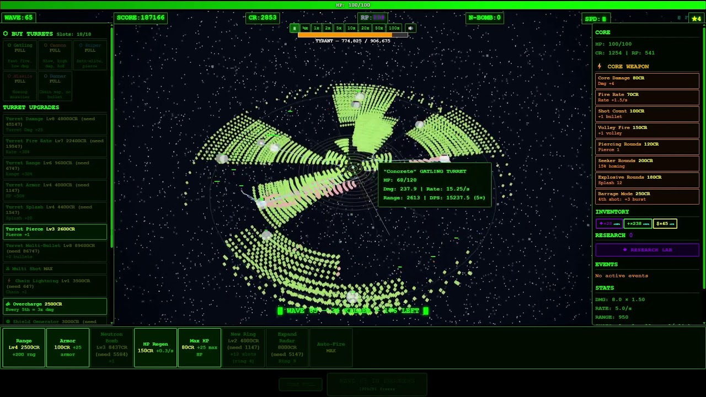Set game speed to 100x
The image size is (706, 397).
coord(394,28)
